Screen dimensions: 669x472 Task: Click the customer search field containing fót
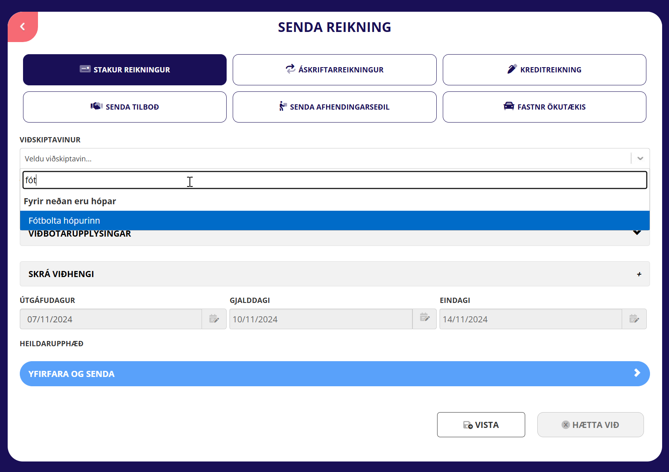[x=334, y=180]
